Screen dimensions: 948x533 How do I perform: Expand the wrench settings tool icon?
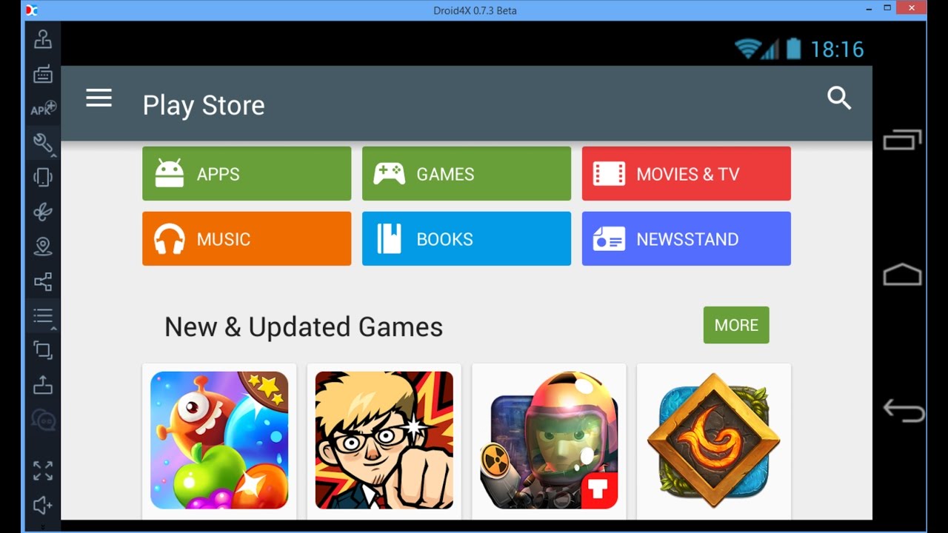tap(43, 142)
